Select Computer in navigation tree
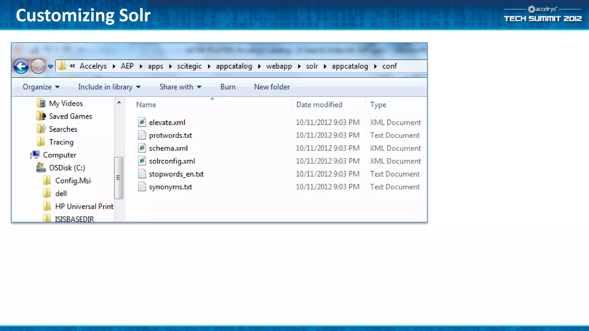The width and height of the screenshot is (589, 331). click(60, 155)
